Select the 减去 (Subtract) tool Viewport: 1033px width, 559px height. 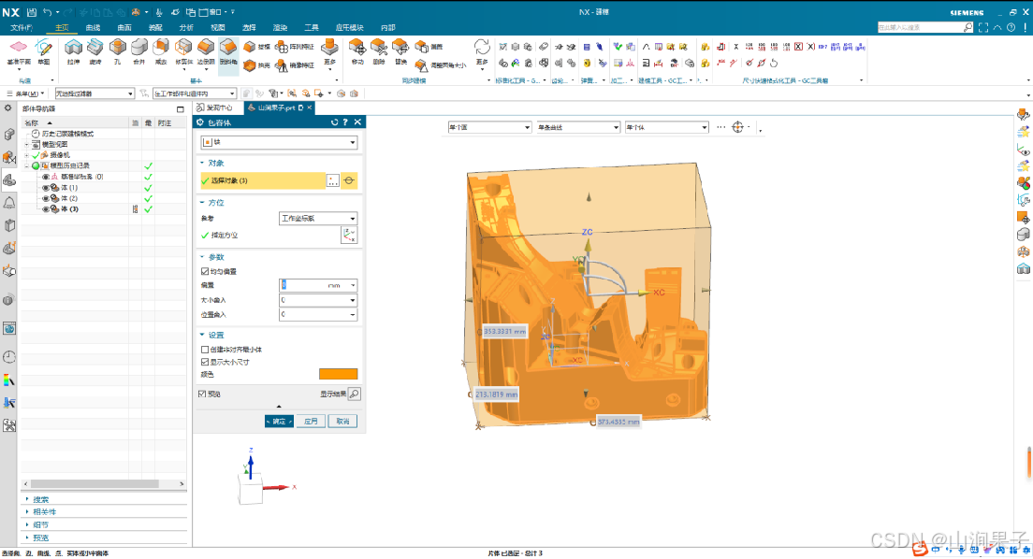tap(161, 51)
